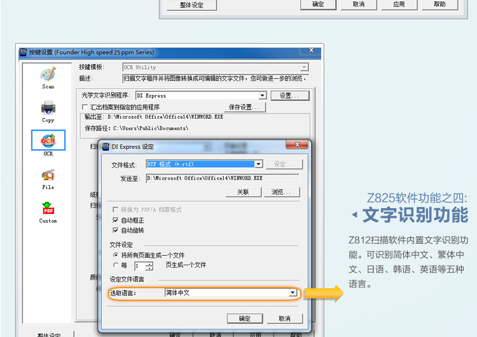Click the DI Express dialog title icon
477x337 pixels.
[106, 147]
